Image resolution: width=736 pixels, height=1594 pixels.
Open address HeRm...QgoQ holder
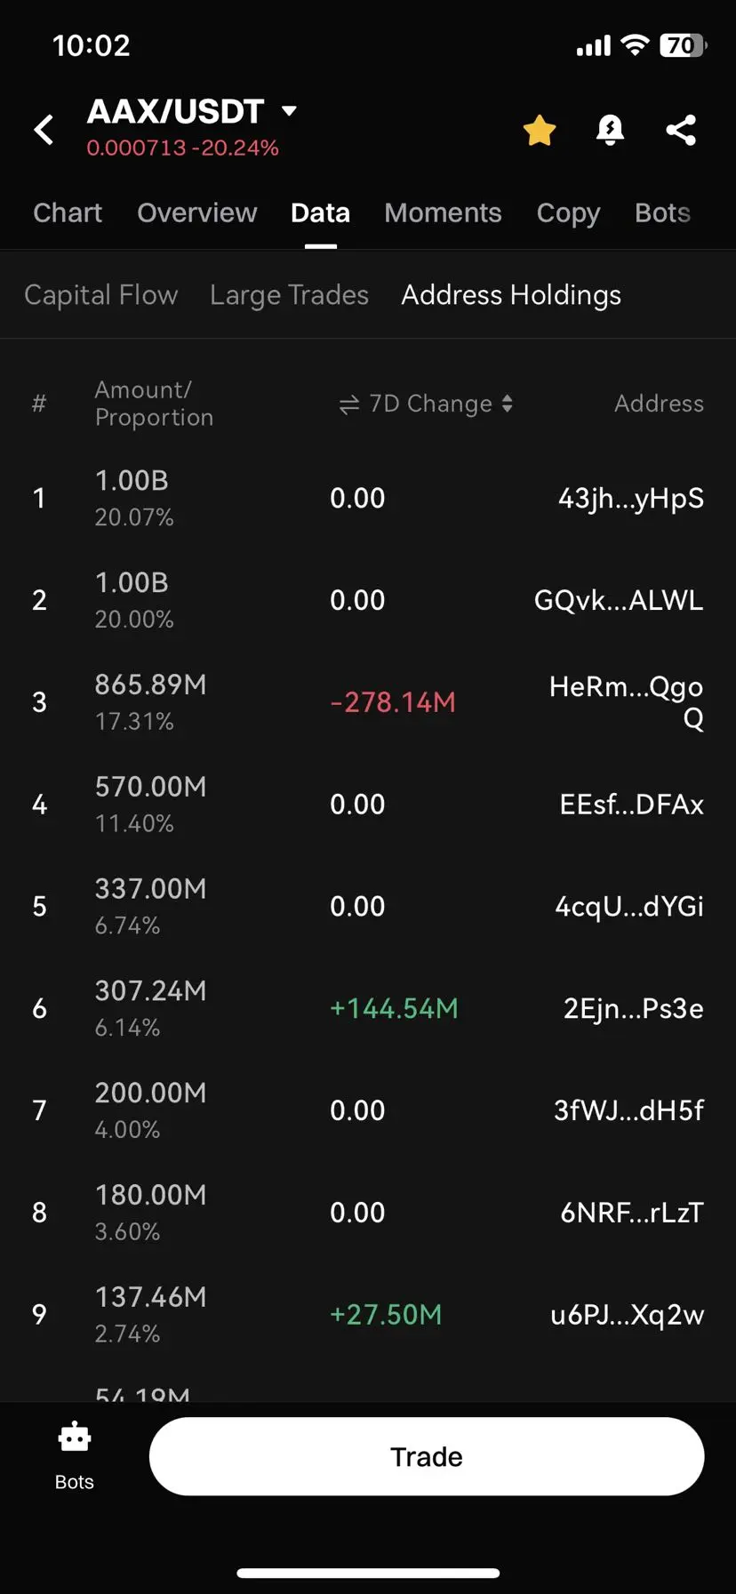pyautogui.click(x=627, y=701)
